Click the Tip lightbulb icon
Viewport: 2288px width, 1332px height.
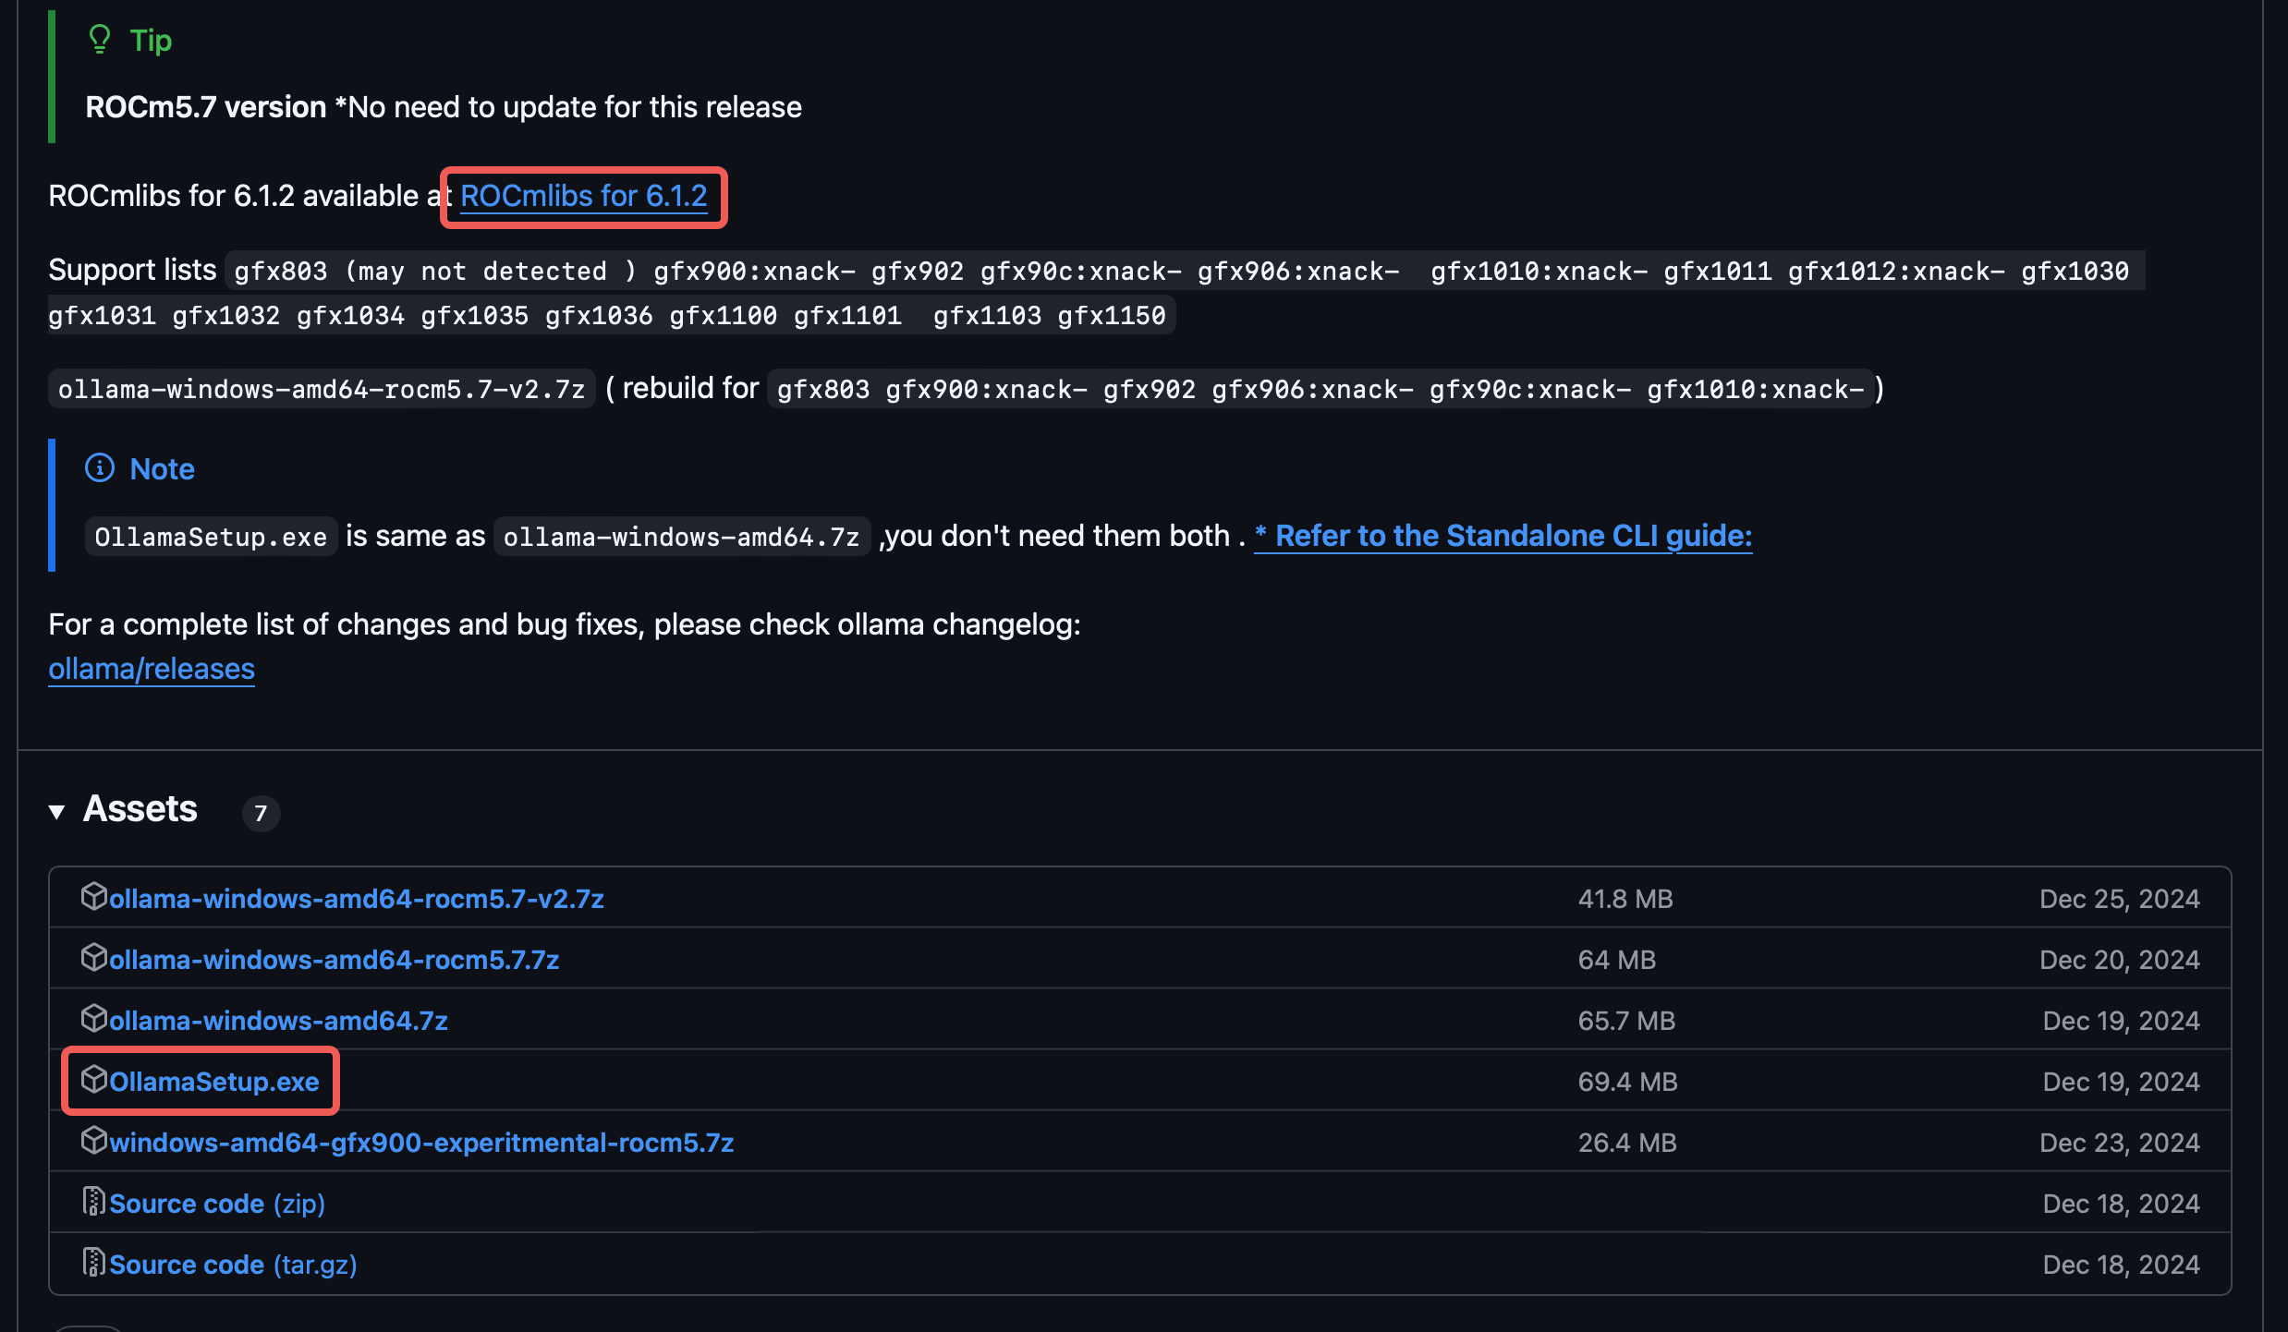pyautogui.click(x=100, y=40)
